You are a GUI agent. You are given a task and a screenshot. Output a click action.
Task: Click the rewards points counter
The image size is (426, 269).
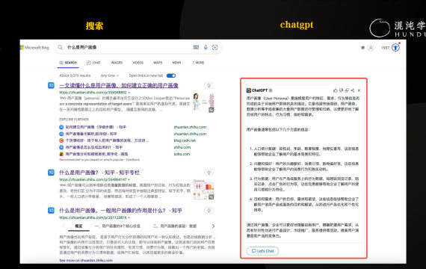pos(385,48)
